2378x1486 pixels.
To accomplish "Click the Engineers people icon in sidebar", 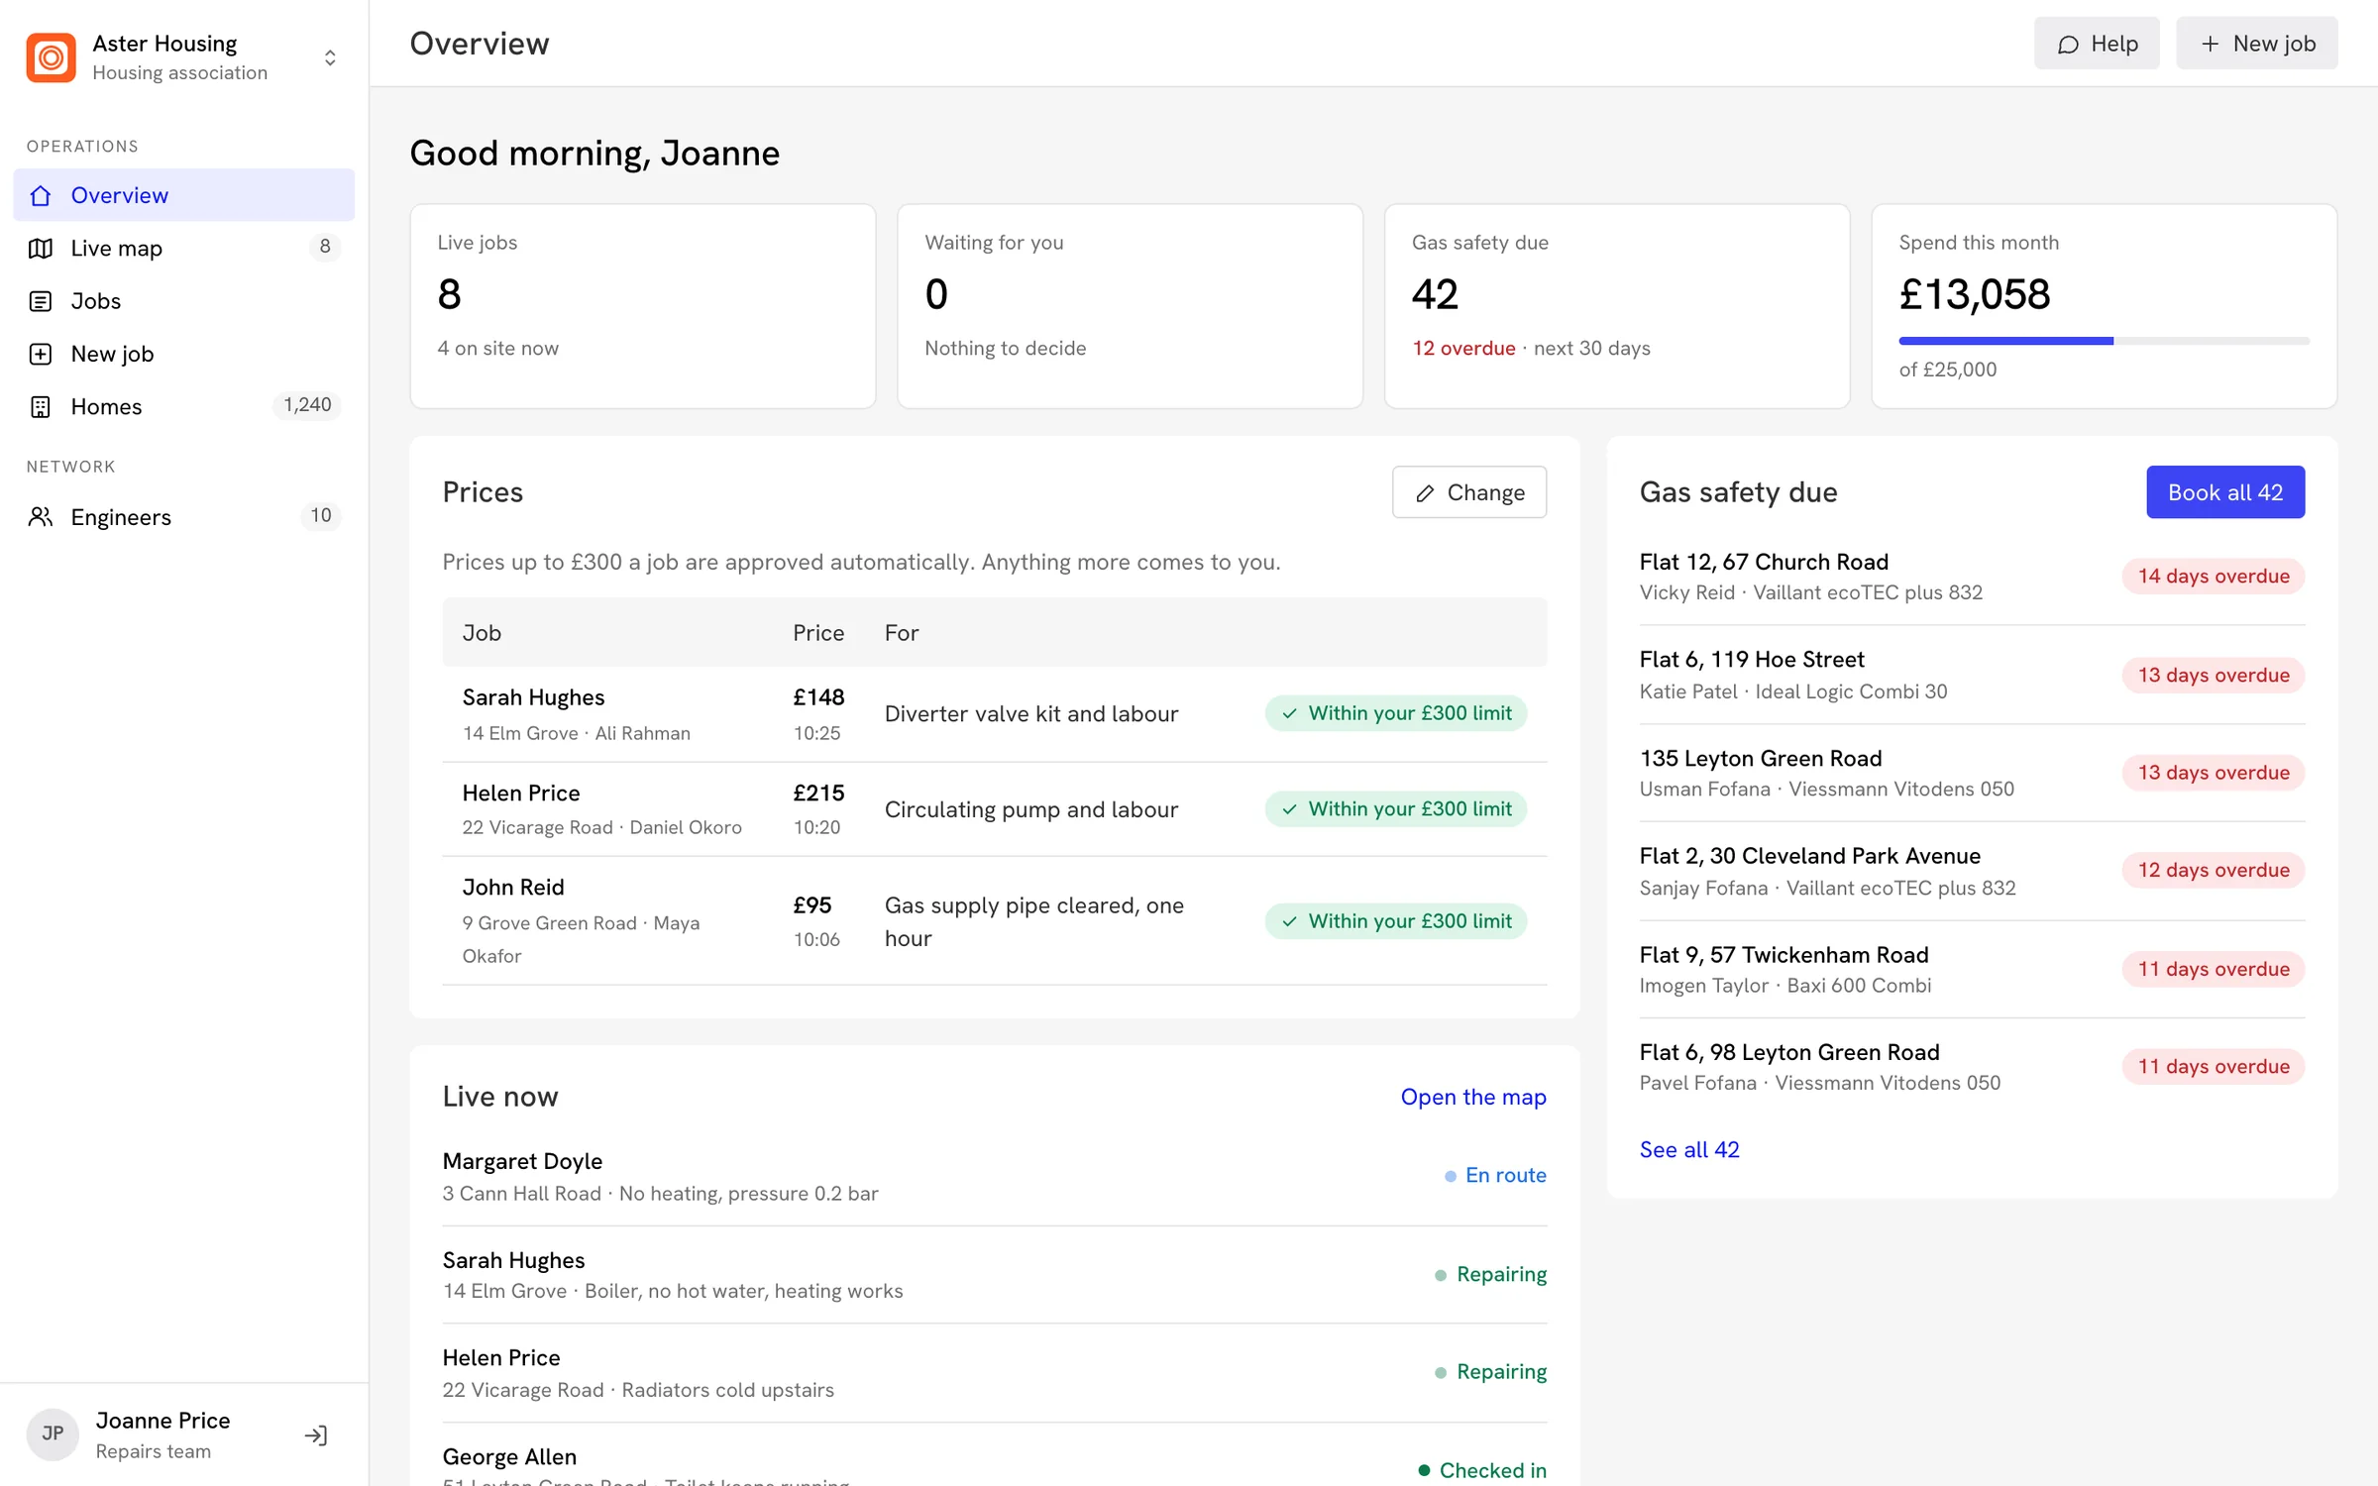I will (x=41, y=516).
